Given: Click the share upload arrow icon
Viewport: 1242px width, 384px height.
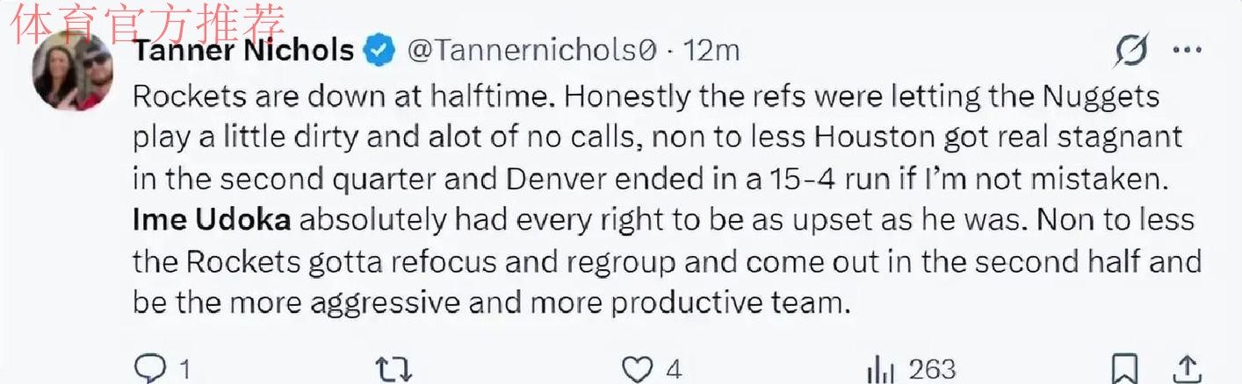Looking at the screenshot, I should pos(1187,368).
